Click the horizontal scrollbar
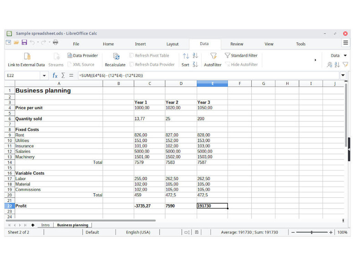This screenshot has height=266, width=355. click(x=81, y=221)
